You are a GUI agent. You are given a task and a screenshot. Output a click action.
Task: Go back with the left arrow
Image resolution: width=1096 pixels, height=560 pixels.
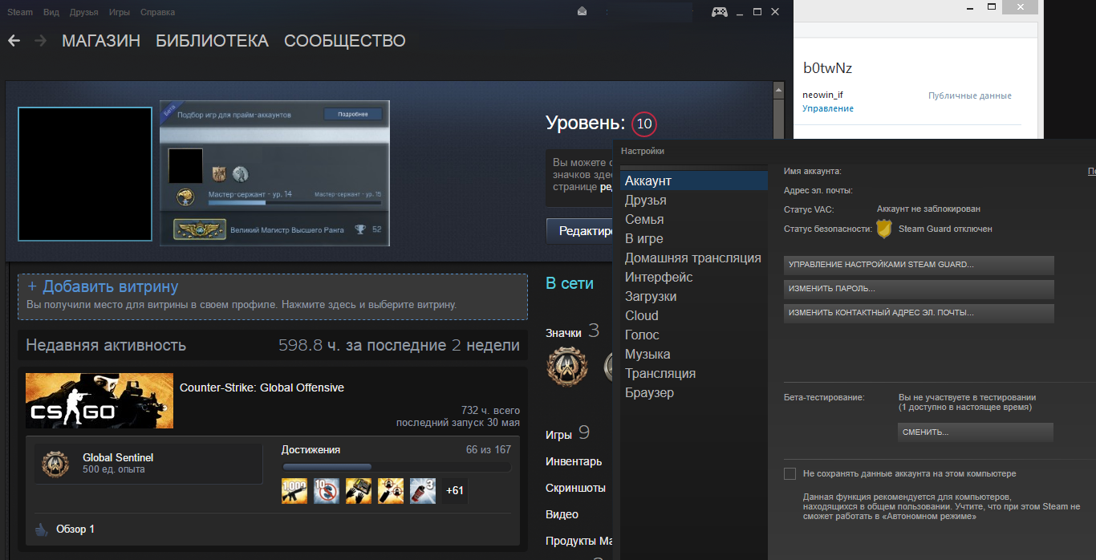[x=14, y=40]
